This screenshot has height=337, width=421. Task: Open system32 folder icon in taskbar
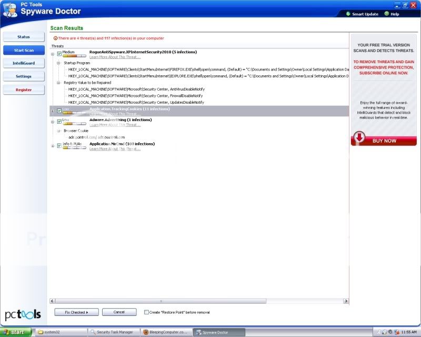[x=41, y=332]
